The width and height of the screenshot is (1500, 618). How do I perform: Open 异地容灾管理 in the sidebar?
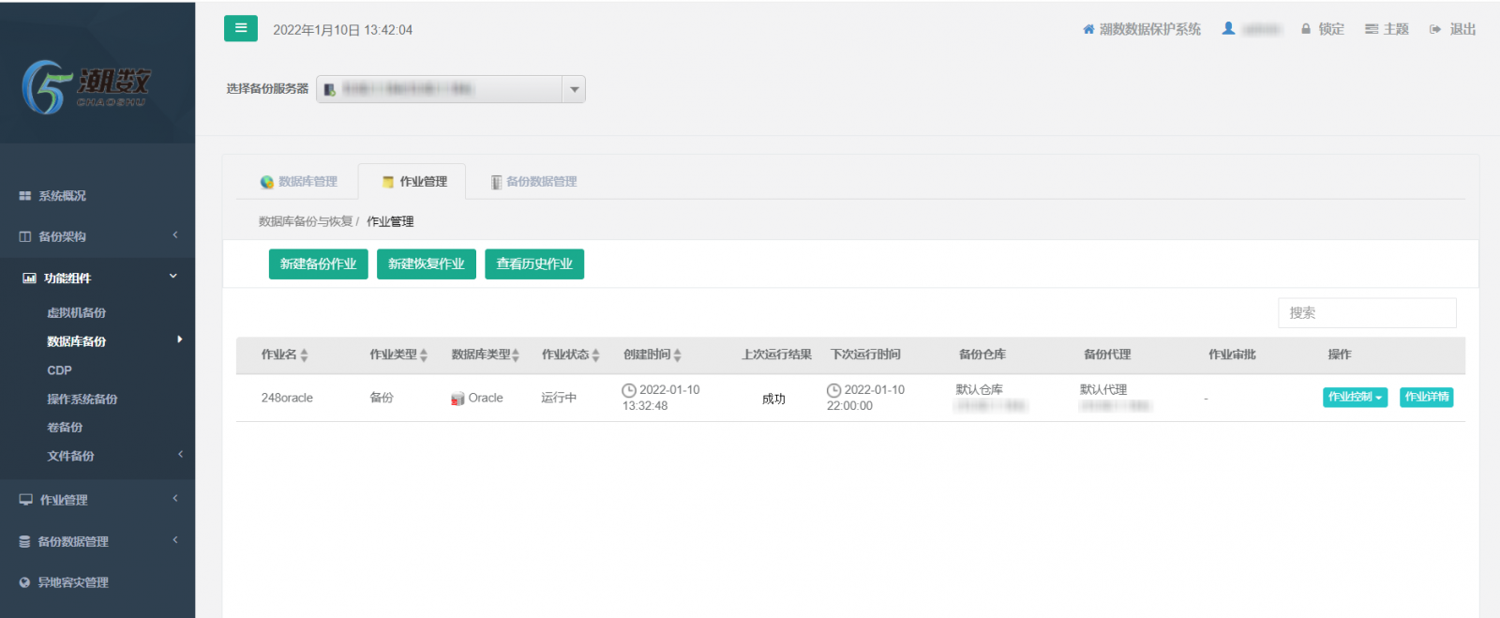pyautogui.click(x=72, y=582)
